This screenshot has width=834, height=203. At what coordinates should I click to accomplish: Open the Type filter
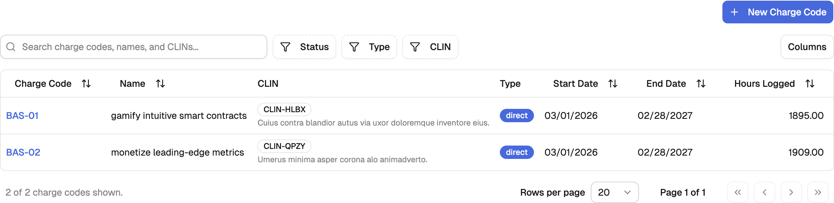click(369, 47)
